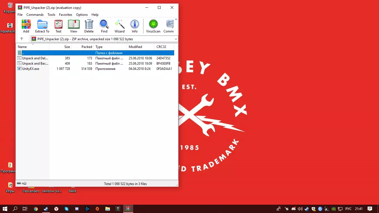The image size is (379, 213).
Task: Open Steam from the taskbar
Action: point(46,209)
